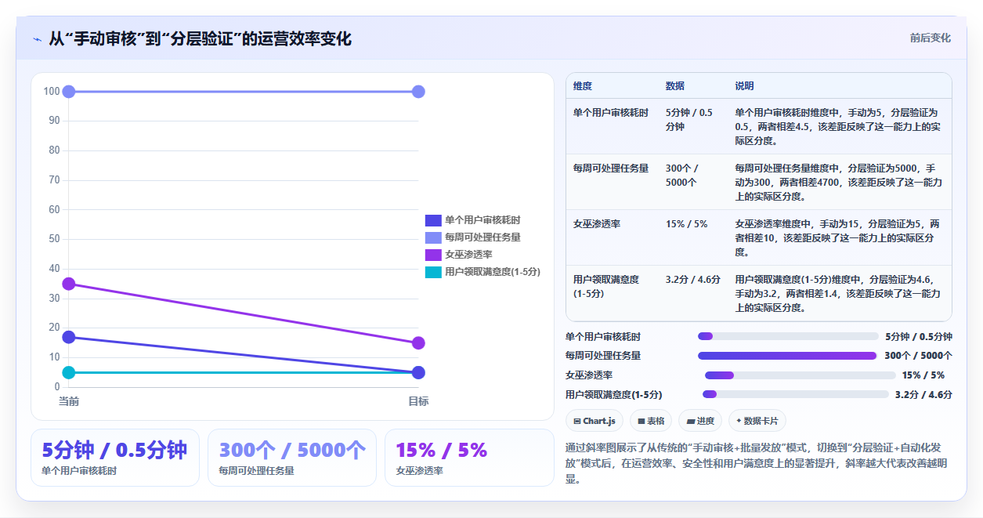Click the 女巫渗透率 table row label
Viewport: 983px width, 518px height.
[x=597, y=224]
